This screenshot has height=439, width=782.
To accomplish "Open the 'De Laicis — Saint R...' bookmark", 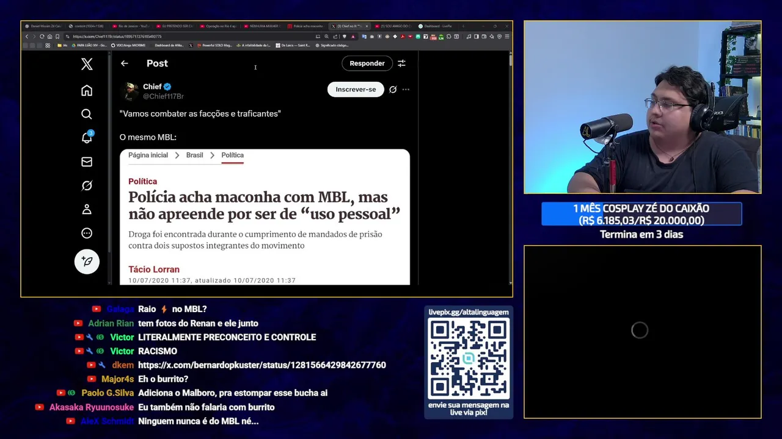I will 293,45.
